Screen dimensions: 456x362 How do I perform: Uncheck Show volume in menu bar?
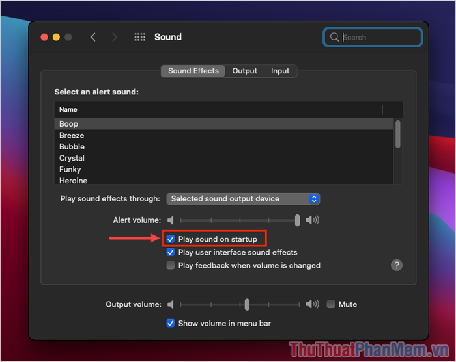(171, 323)
